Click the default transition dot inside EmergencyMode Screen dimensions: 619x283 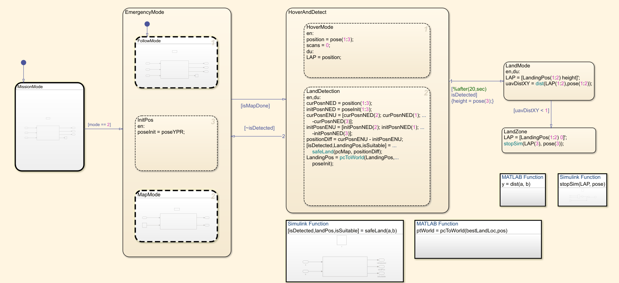tap(147, 24)
